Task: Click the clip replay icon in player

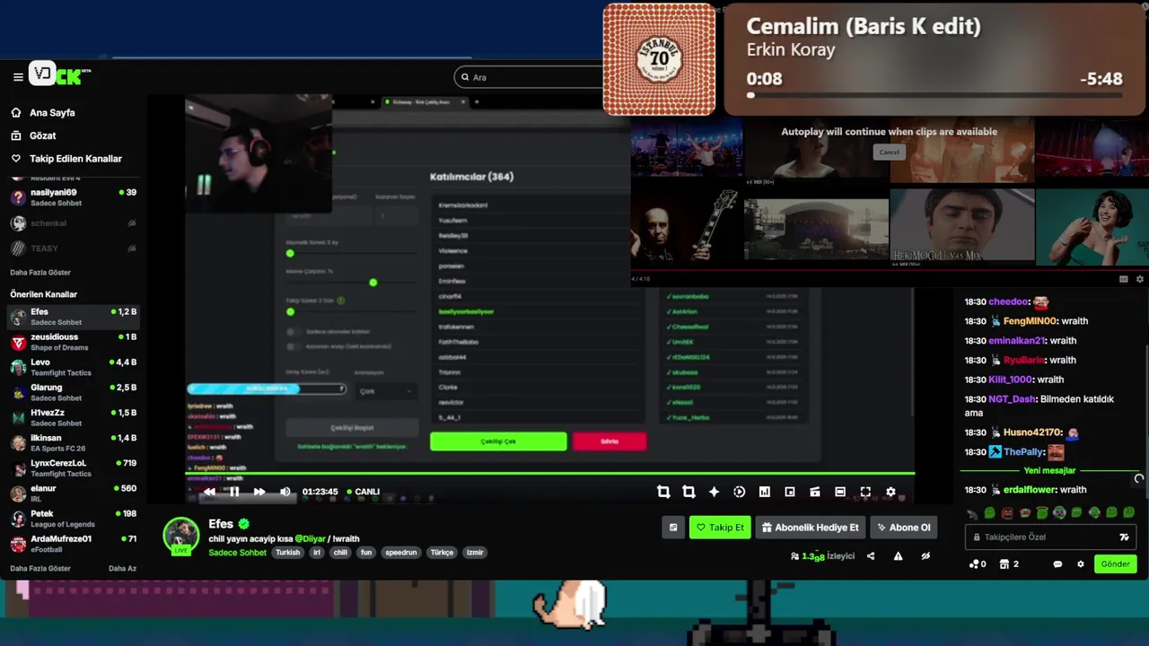Action: point(739,492)
